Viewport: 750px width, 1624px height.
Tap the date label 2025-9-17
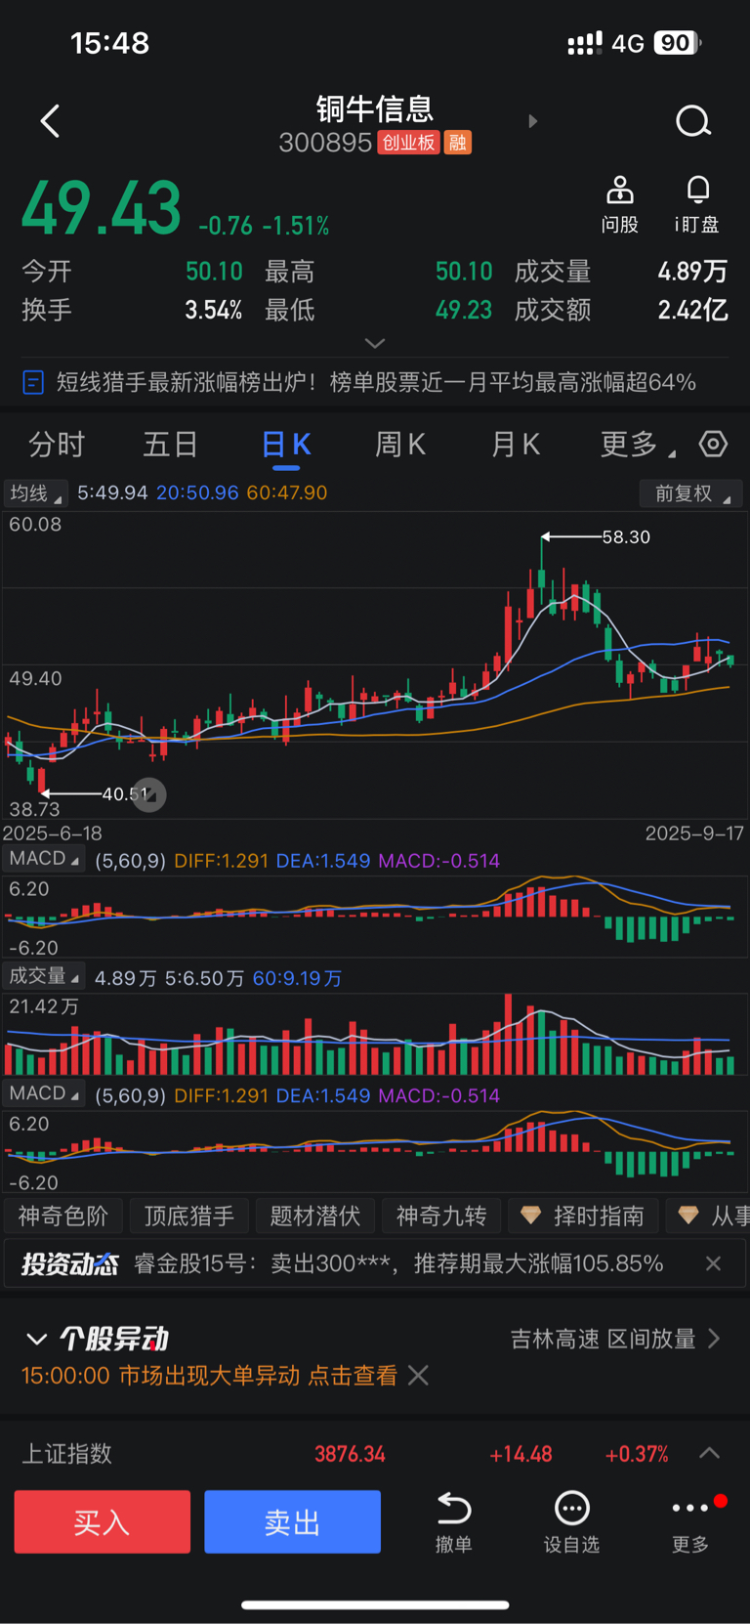694,833
